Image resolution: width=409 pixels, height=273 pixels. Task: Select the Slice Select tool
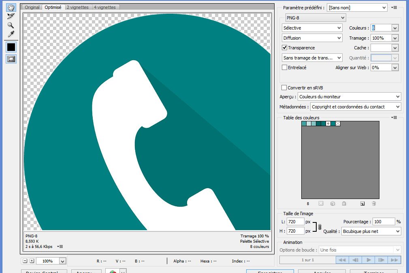[11, 16]
